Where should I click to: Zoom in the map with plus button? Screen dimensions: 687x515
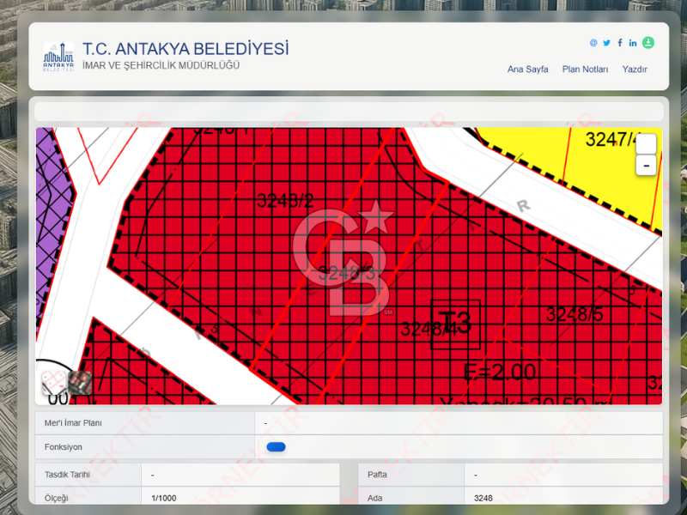646,143
